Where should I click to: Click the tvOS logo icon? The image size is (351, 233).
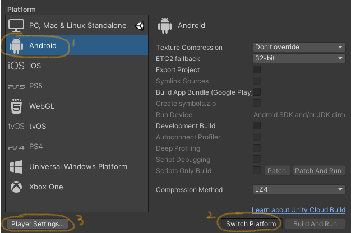point(16,127)
